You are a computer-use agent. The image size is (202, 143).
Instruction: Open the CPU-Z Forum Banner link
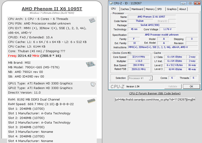click(155, 93)
